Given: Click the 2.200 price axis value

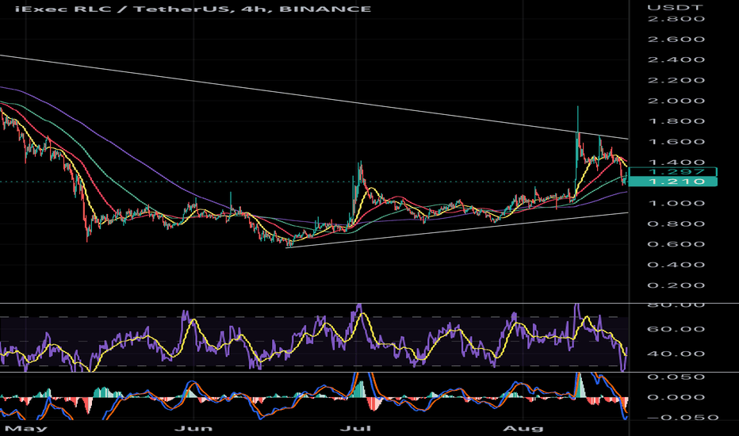Looking at the screenshot, I should [x=676, y=80].
